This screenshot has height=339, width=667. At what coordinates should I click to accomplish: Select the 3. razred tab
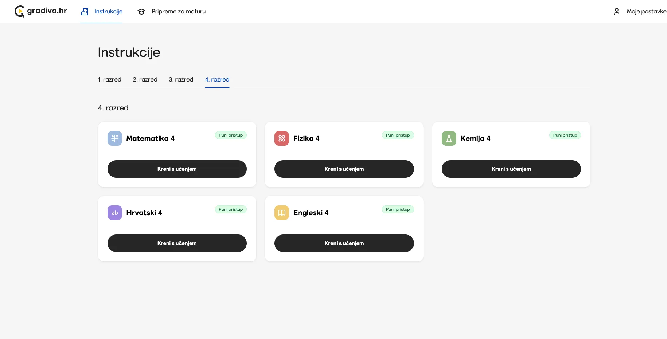point(181,79)
